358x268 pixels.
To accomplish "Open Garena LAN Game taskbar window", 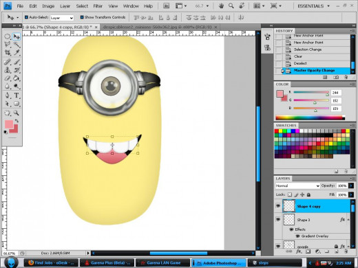I will tap(163, 263).
